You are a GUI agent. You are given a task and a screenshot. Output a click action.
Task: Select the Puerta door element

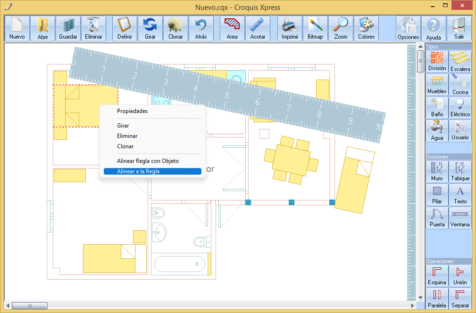[437, 217]
